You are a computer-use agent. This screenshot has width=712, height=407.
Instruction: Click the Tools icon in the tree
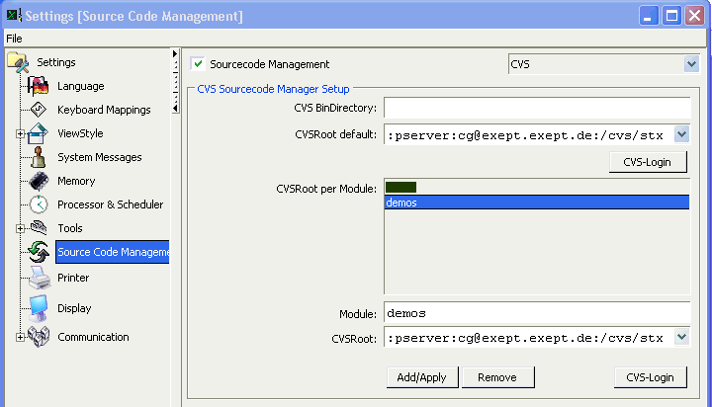coord(39,228)
